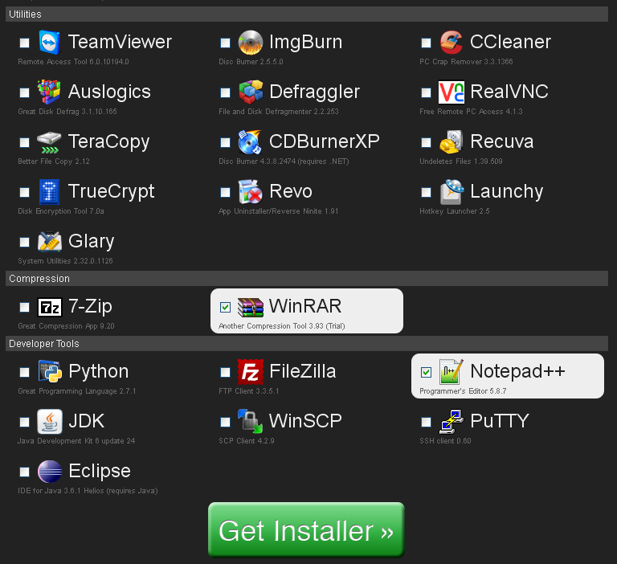Click the Defraggler blocks icon

coord(251,92)
